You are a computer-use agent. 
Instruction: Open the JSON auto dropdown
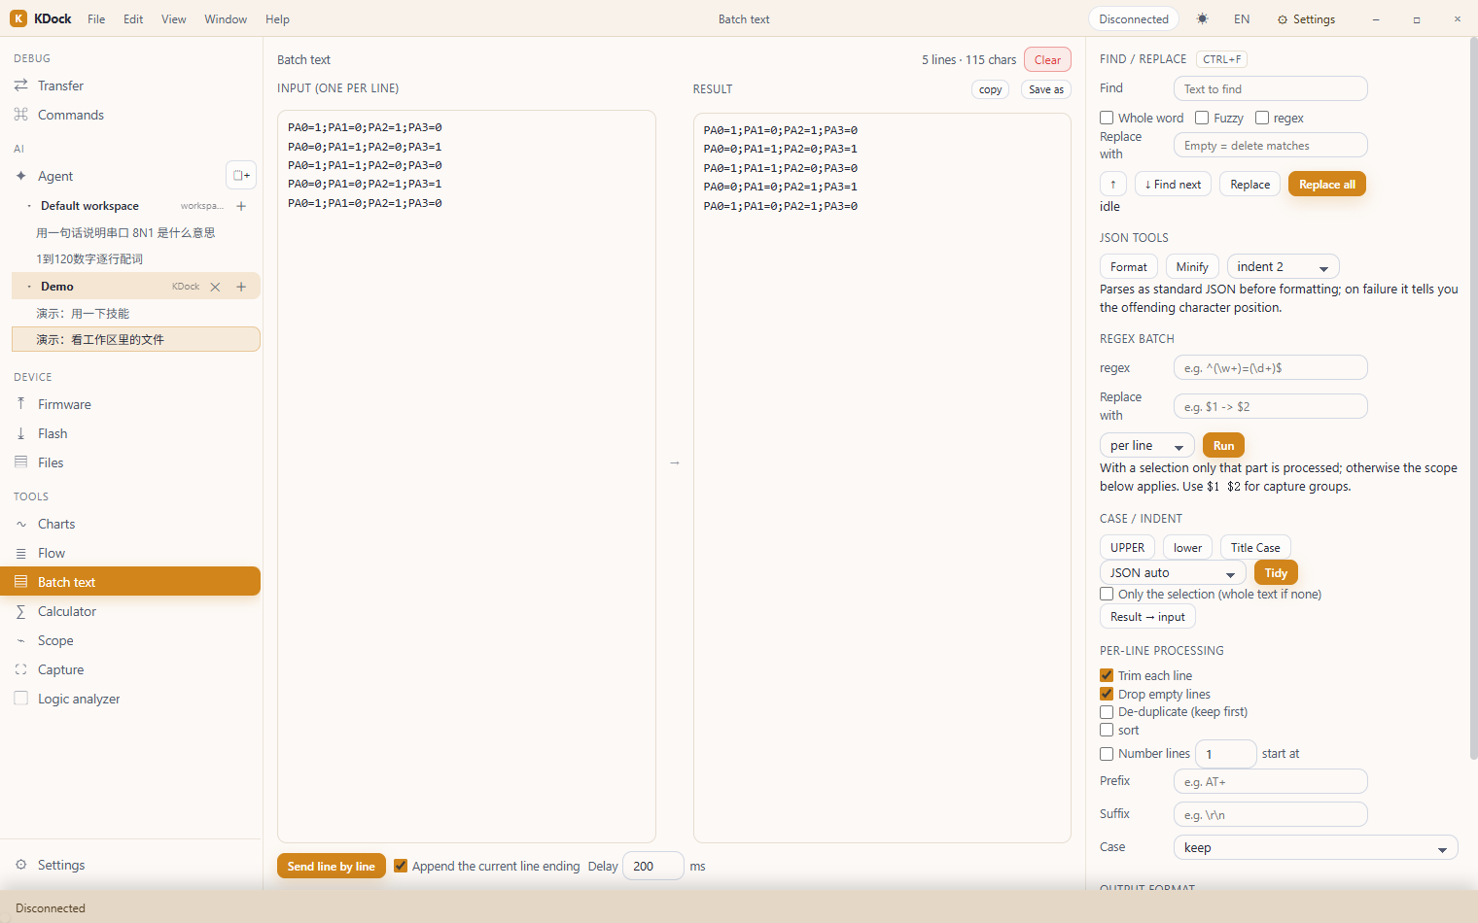[1174, 573]
